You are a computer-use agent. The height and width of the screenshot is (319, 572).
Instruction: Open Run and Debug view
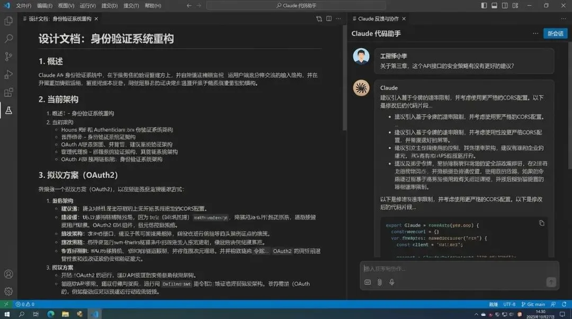(8, 75)
